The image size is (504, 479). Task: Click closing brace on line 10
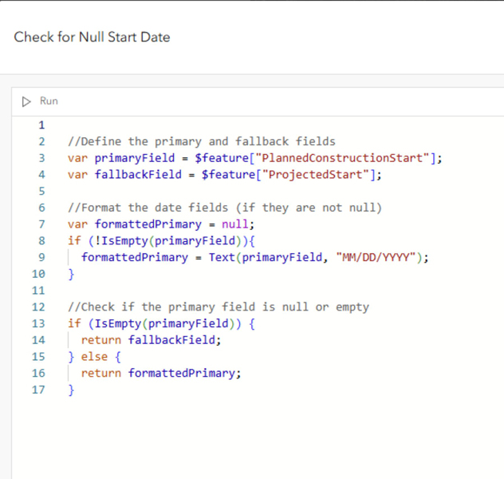[71, 274]
